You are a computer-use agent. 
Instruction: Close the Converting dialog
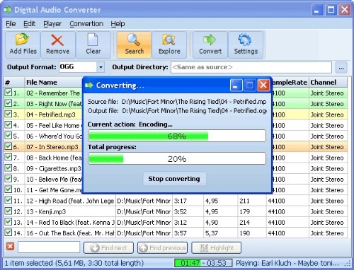click(263, 85)
